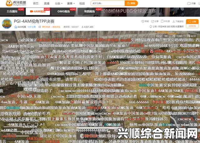This screenshot has height=143, width=200.
Task: Open the 单机热游 category link
Action: coord(46,27)
